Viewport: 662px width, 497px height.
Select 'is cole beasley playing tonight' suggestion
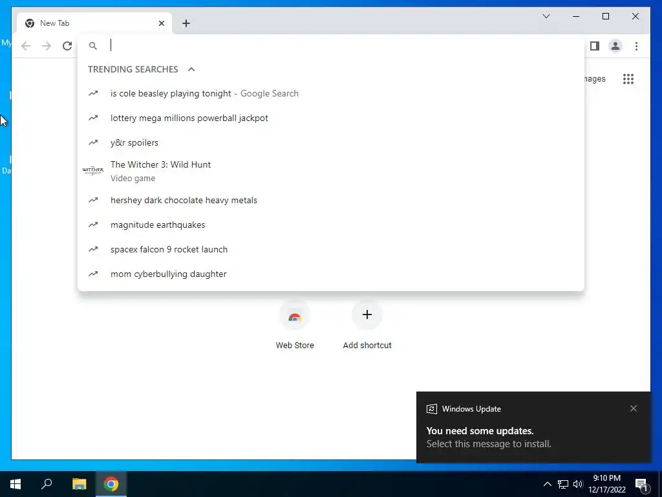pyautogui.click(x=331, y=93)
